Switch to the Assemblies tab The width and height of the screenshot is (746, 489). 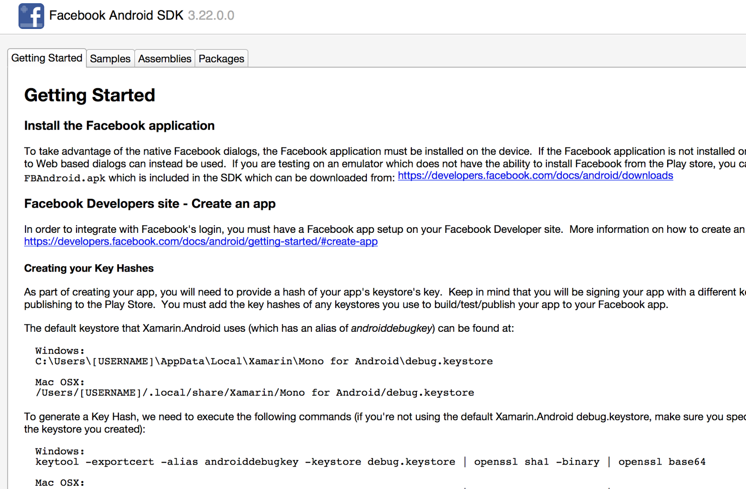coord(165,58)
